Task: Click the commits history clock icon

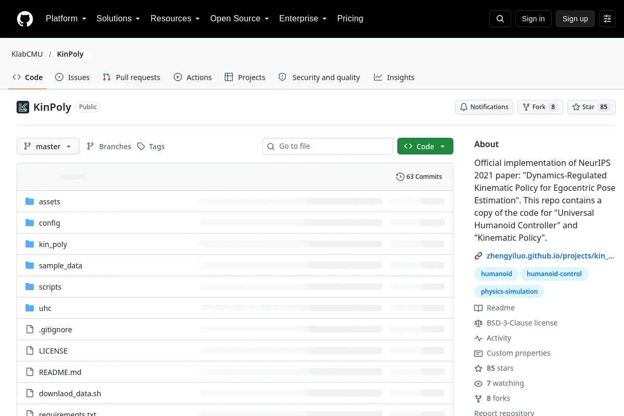Action: (x=400, y=177)
